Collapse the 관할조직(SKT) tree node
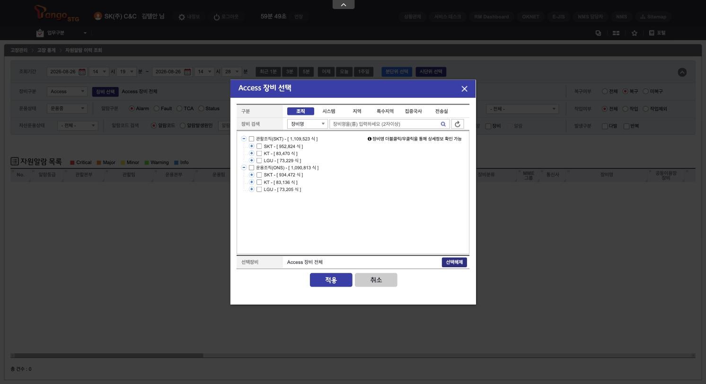 (244, 139)
